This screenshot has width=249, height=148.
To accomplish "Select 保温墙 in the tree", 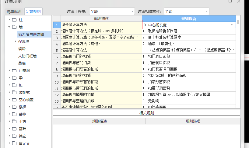I will pyautogui.click(x=24, y=41).
